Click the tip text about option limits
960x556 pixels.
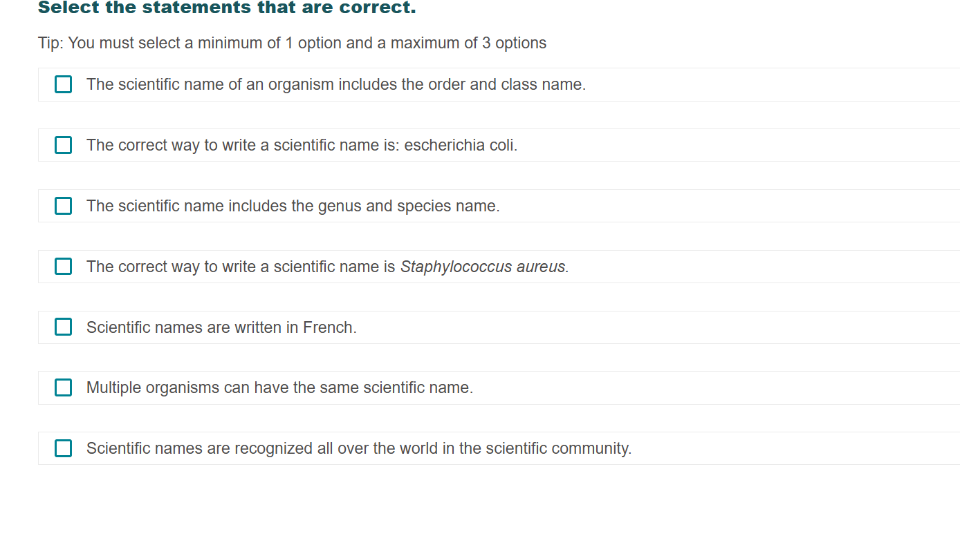292,43
